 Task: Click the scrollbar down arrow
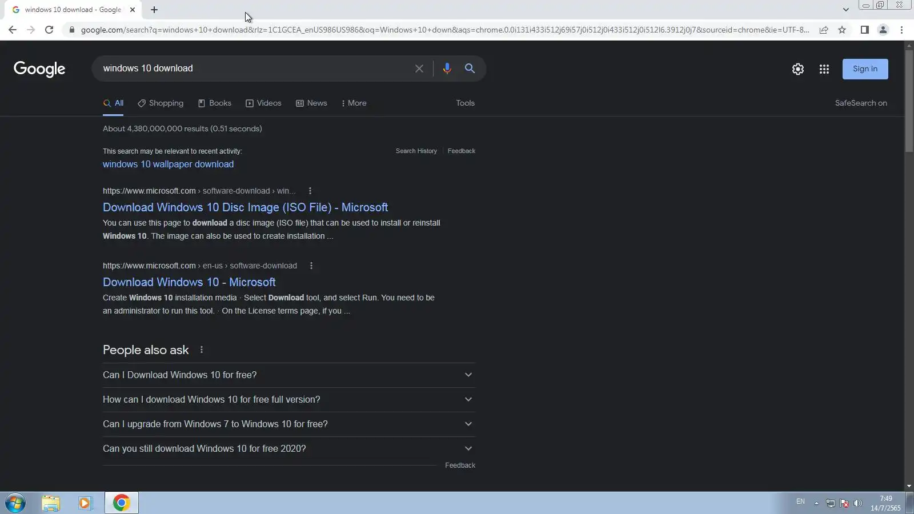coord(909,486)
